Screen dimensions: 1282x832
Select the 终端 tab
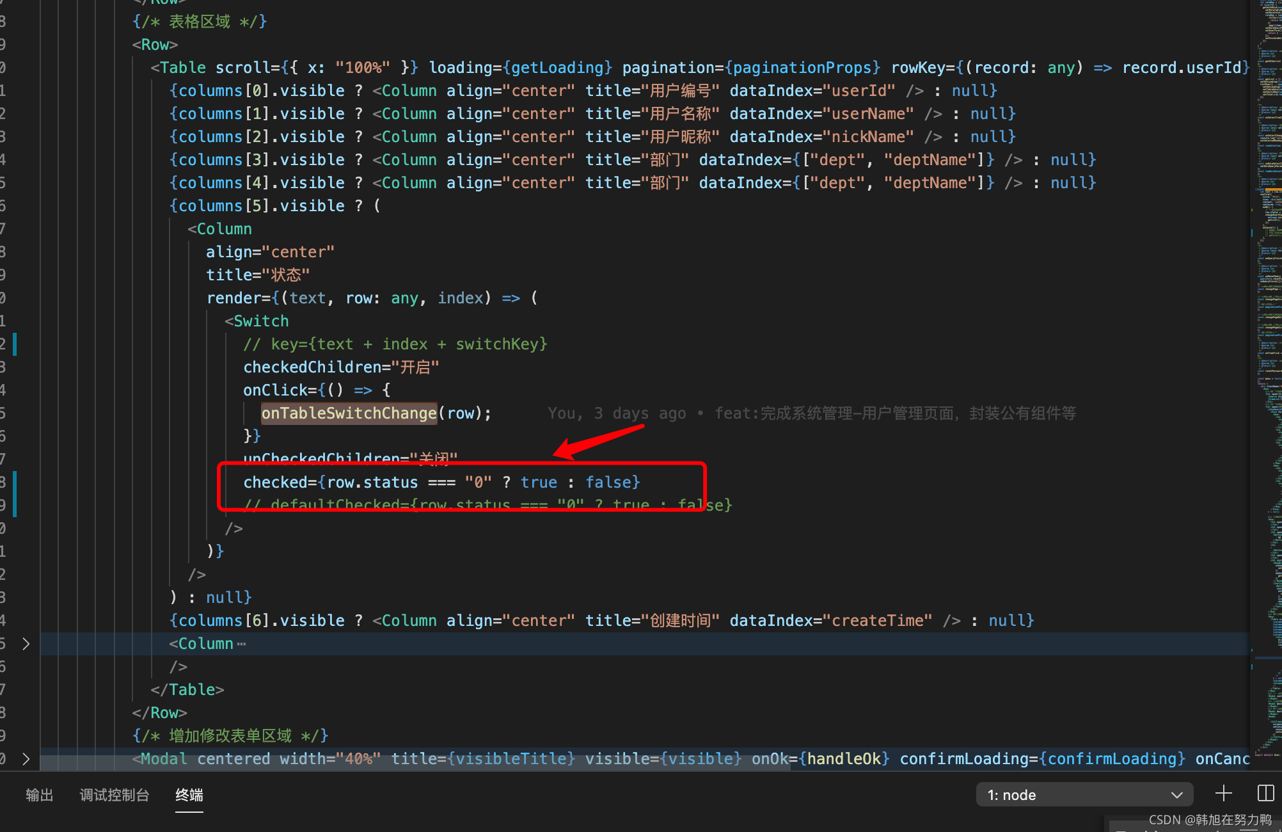(x=189, y=795)
